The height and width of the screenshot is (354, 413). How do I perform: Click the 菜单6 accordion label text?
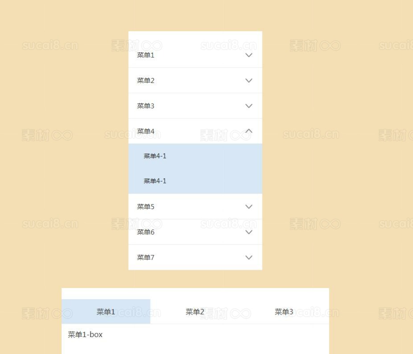tap(146, 232)
